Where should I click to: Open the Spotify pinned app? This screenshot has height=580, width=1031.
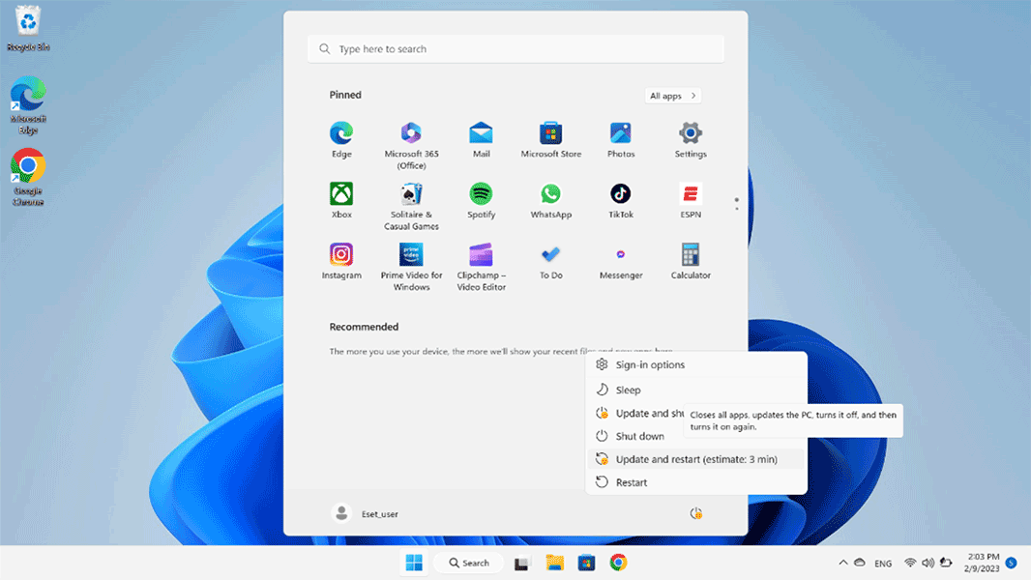481,194
